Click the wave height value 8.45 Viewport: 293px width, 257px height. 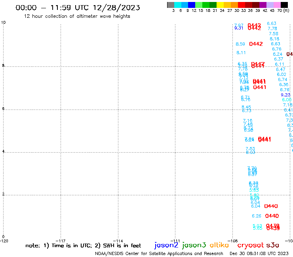tap(246, 107)
